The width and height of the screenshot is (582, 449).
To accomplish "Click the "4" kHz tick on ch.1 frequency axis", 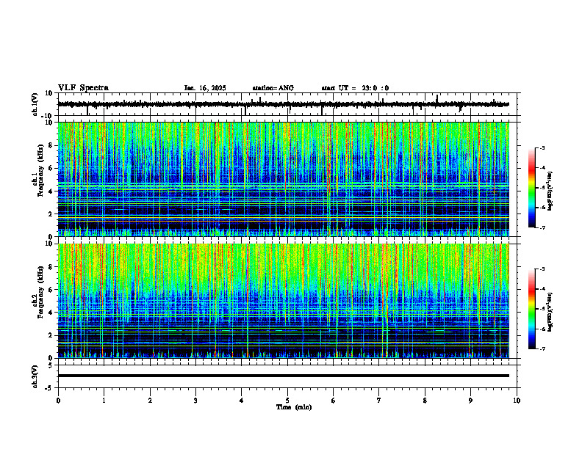I will [51, 191].
